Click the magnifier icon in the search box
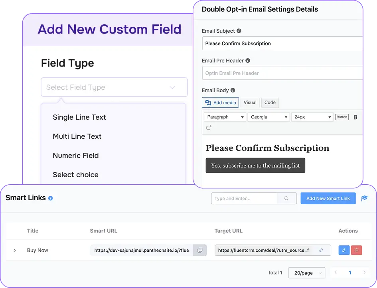 point(286,198)
